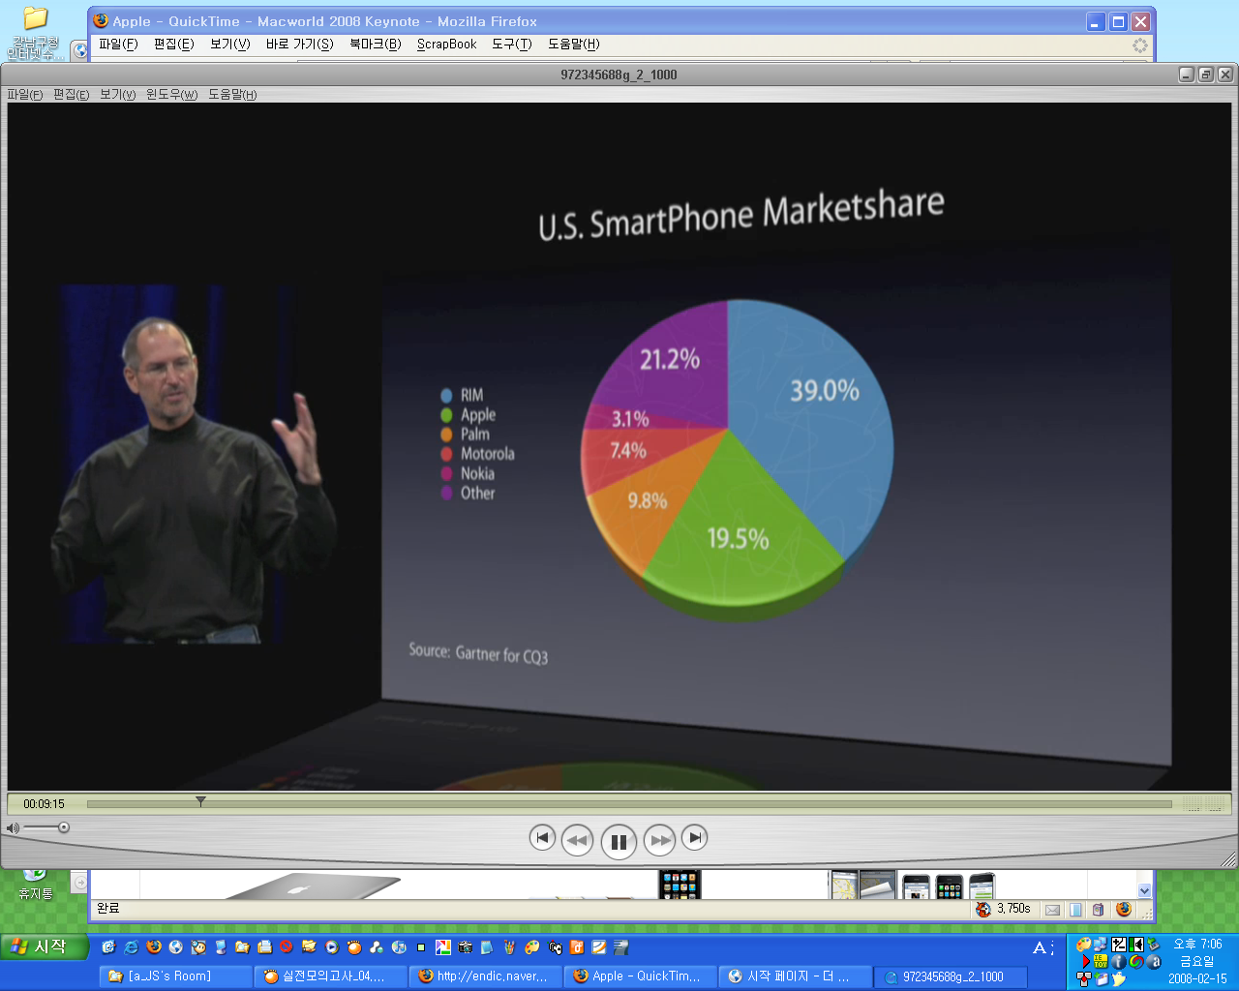Click the middle of the QuickTime progress bar
This screenshot has width=1239, height=991.
(x=629, y=803)
